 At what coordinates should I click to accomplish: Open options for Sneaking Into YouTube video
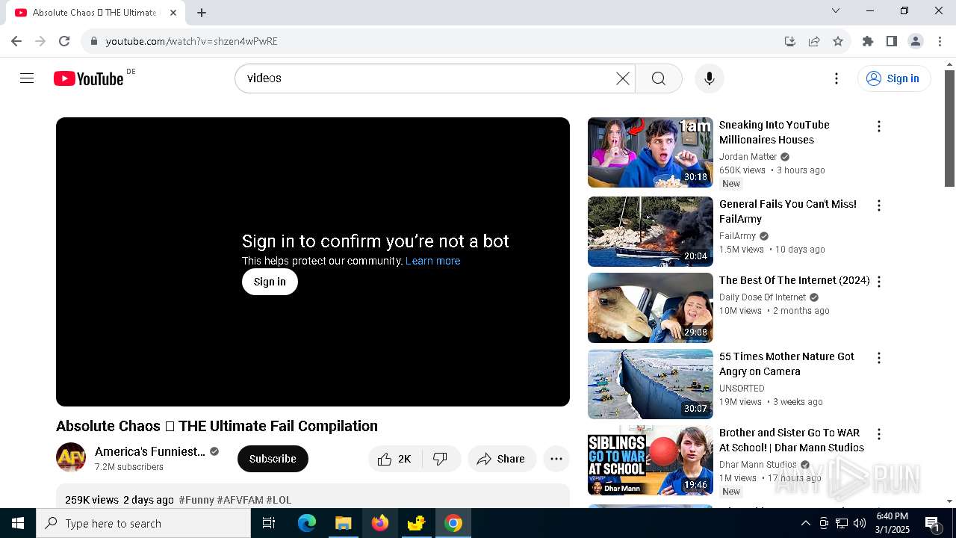(x=879, y=126)
